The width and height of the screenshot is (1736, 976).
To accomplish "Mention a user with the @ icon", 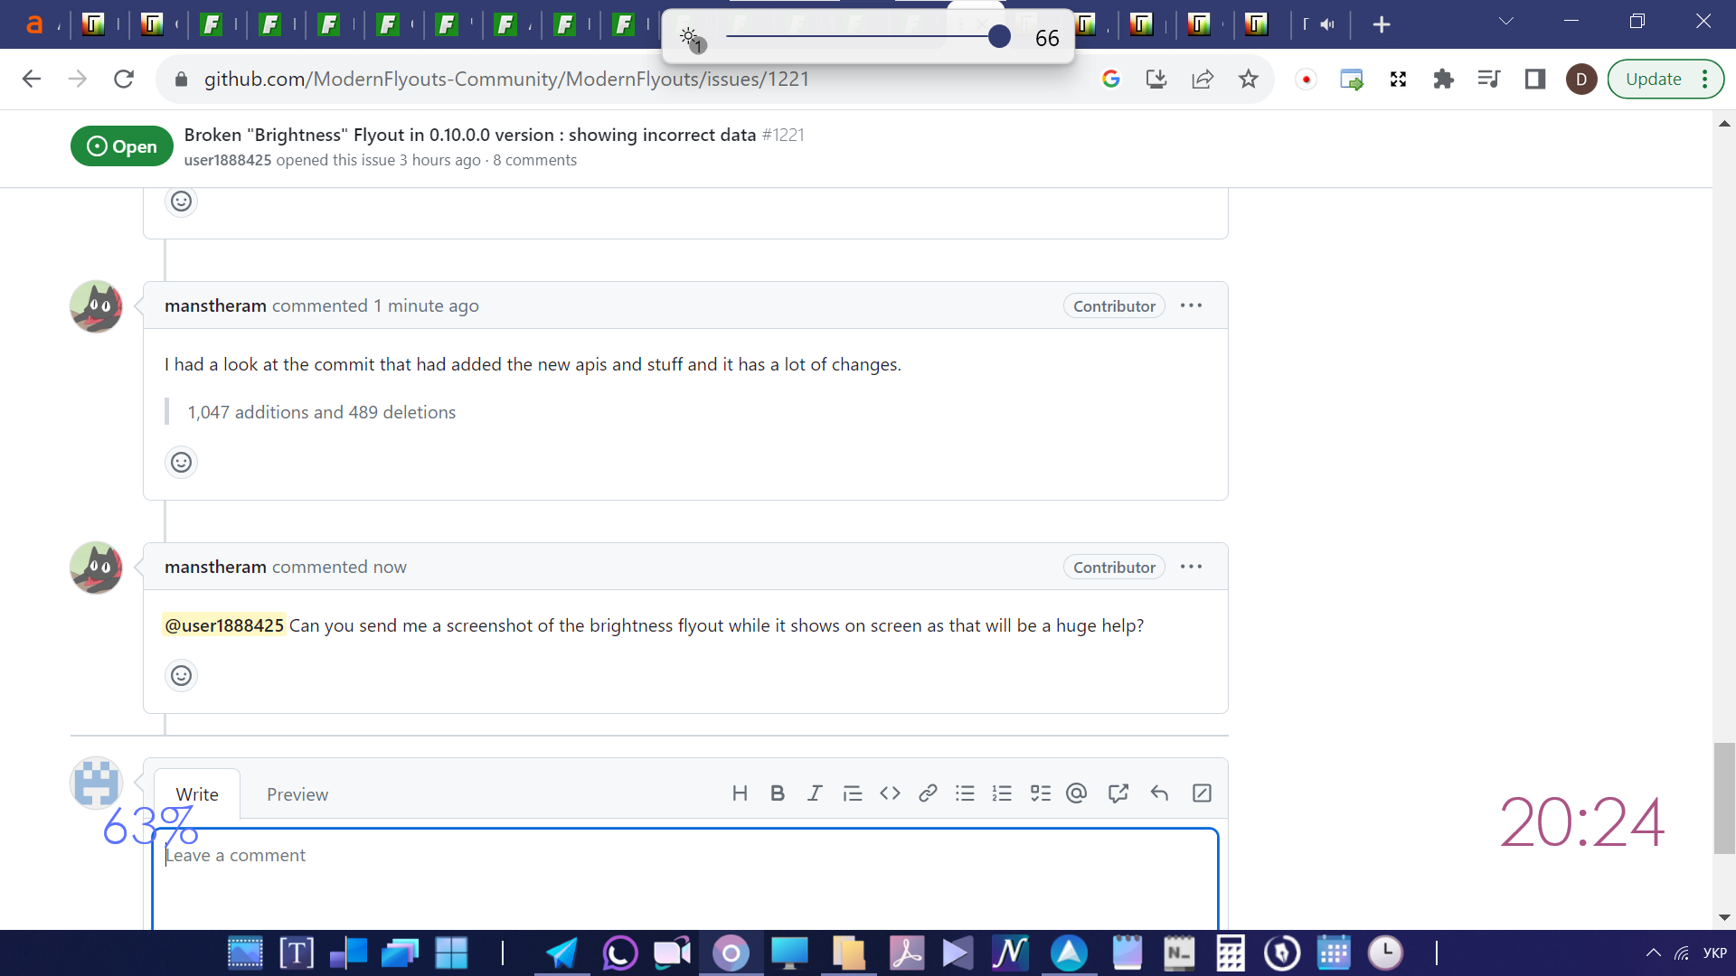I will pyautogui.click(x=1076, y=793).
